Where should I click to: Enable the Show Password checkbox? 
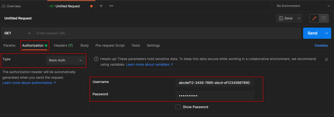pos(178,107)
